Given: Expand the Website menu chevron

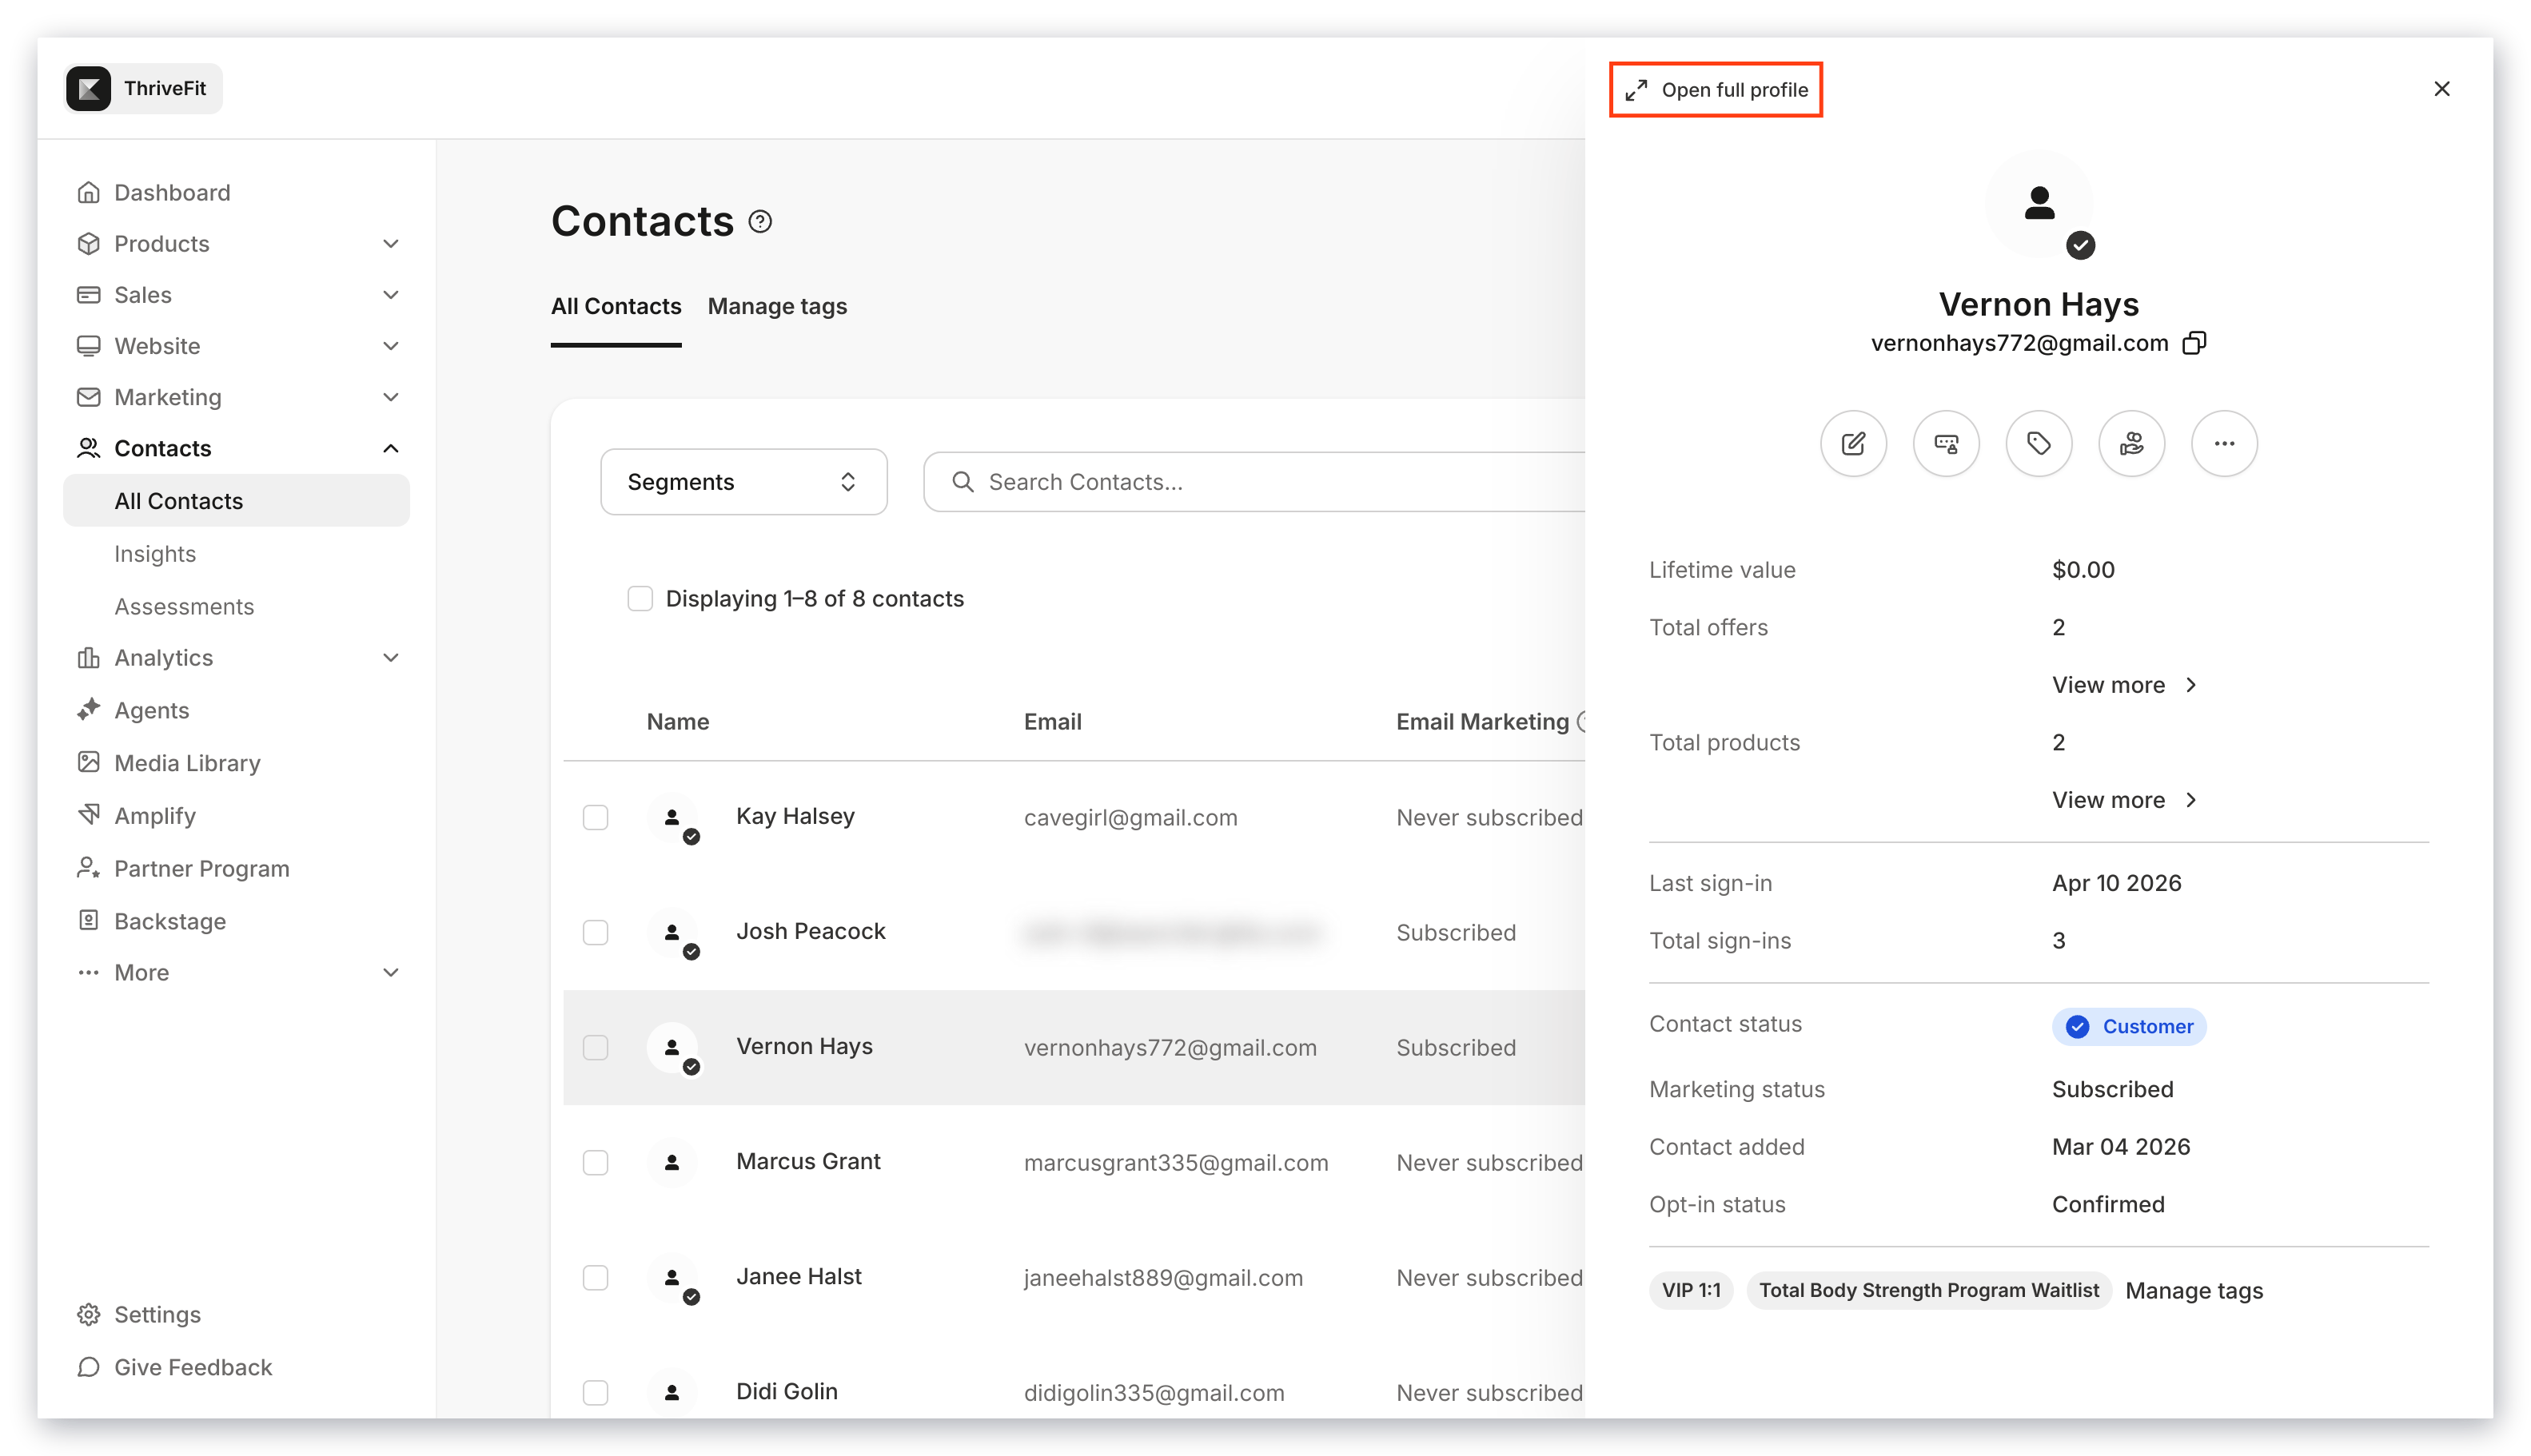Looking at the screenshot, I should pos(391,346).
